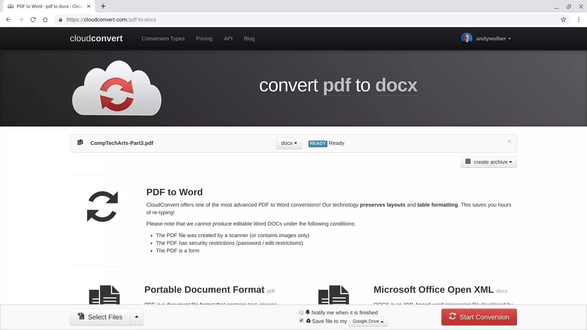Open the Google Drive storage dropdown
Image resolution: width=587 pixels, height=330 pixels.
(368, 321)
